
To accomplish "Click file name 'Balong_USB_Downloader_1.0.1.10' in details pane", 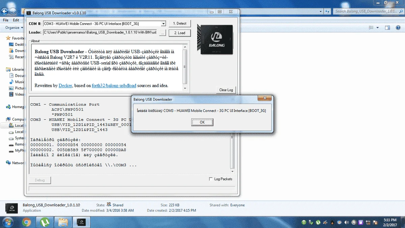I will [51, 205].
